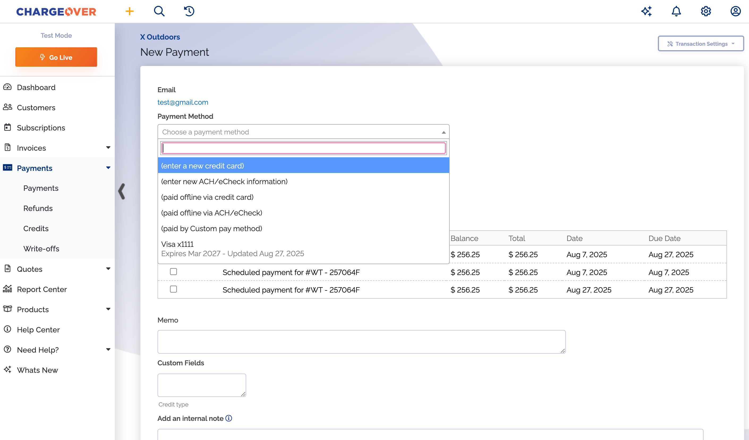This screenshot has width=749, height=440.
Task: Expand the Quotes sidebar section
Action: [x=108, y=269]
